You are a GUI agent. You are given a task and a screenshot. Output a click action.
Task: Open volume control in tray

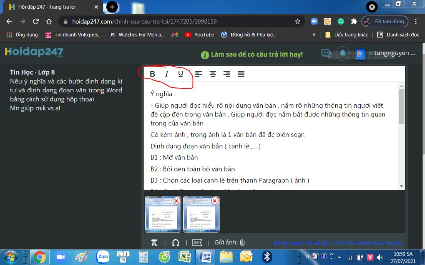point(380,257)
